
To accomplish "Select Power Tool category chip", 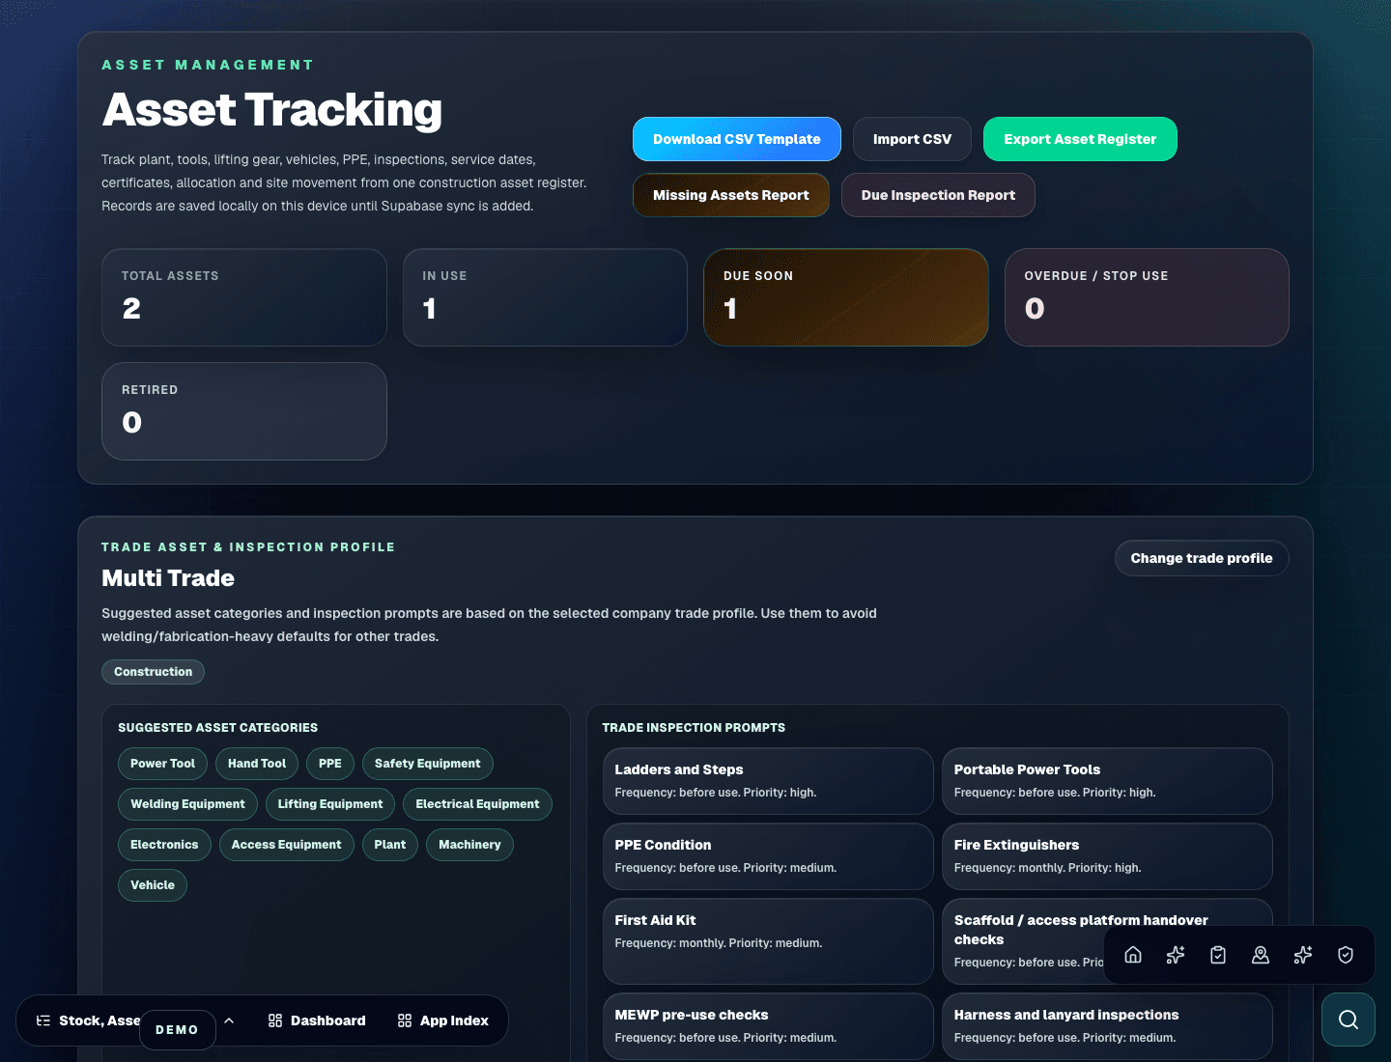I will click(162, 764).
